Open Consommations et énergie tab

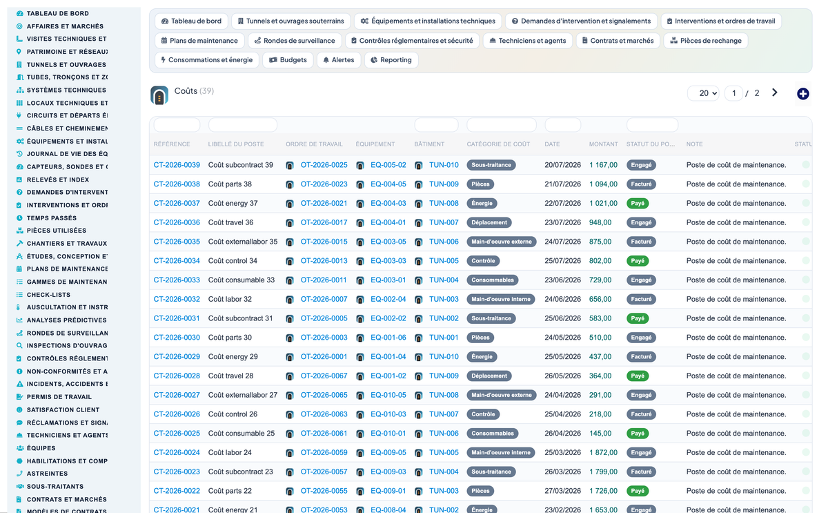coord(207,60)
